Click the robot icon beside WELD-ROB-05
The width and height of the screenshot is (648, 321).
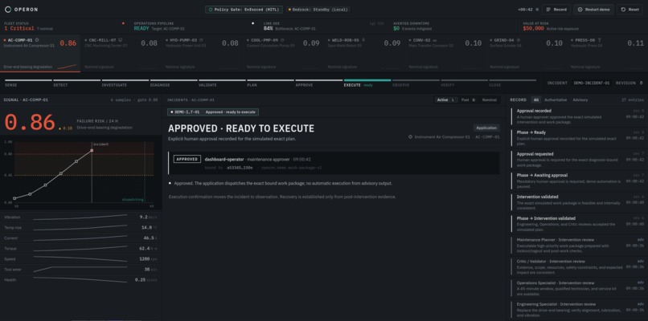click(363, 40)
